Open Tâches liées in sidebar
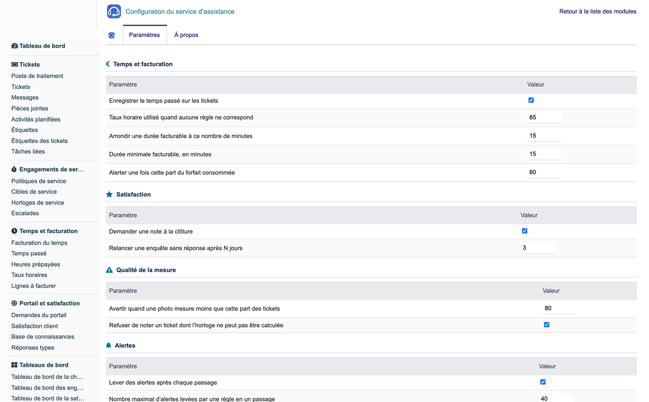Image resolution: width=649 pixels, height=402 pixels. (28, 151)
